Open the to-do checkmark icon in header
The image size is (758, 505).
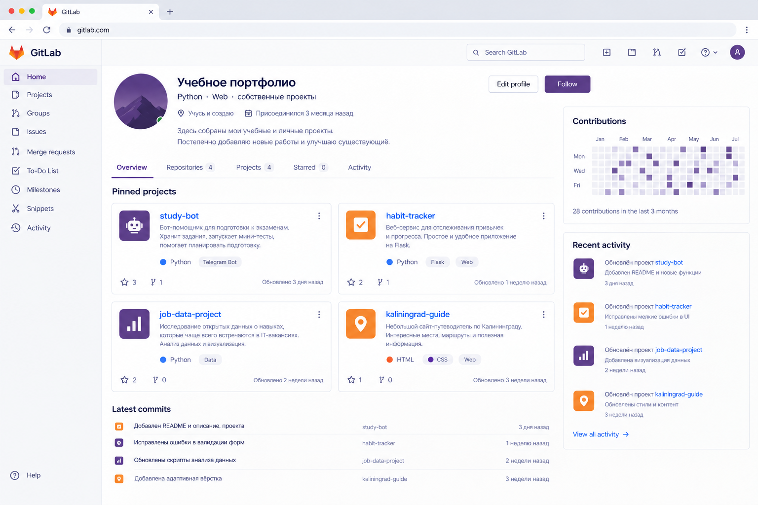coord(682,52)
